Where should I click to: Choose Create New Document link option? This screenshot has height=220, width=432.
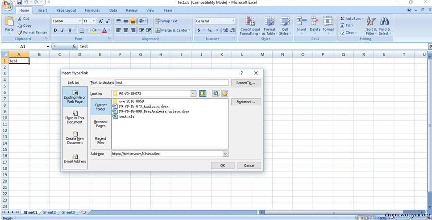pyautogui.click(x=75, y=138)
